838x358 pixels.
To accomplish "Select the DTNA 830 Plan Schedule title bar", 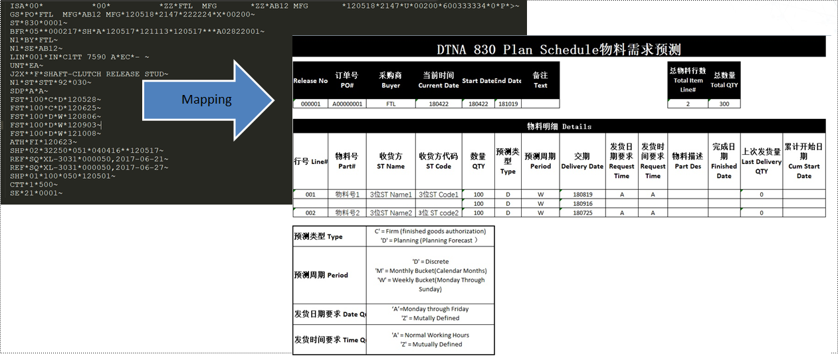I will [x=559, y=49].
